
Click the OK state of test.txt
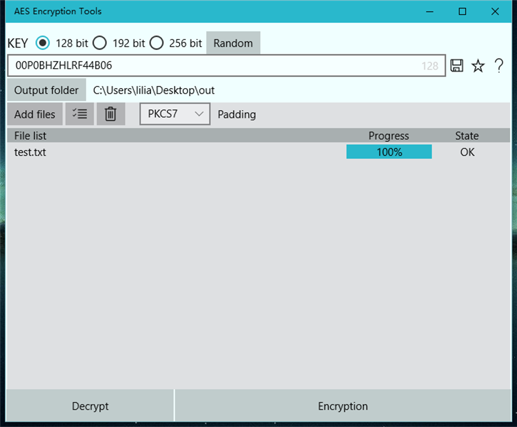(x=467, y=152)
